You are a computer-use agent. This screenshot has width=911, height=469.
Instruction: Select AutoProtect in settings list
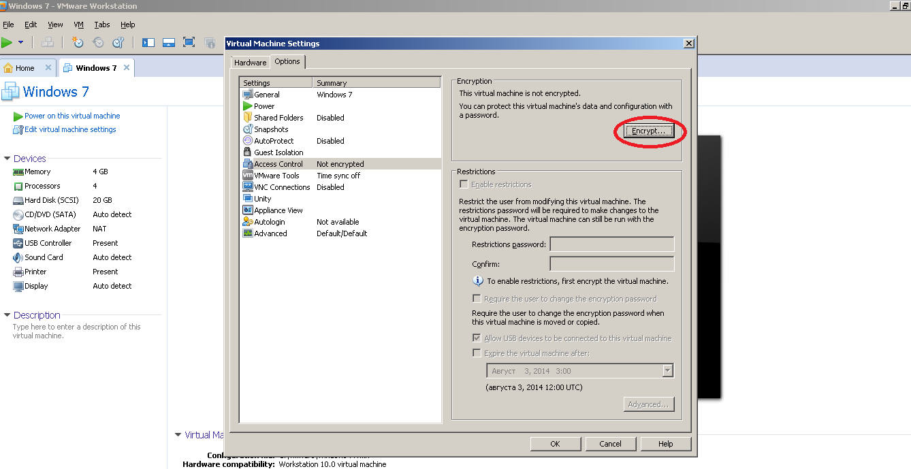click(341, 141)
